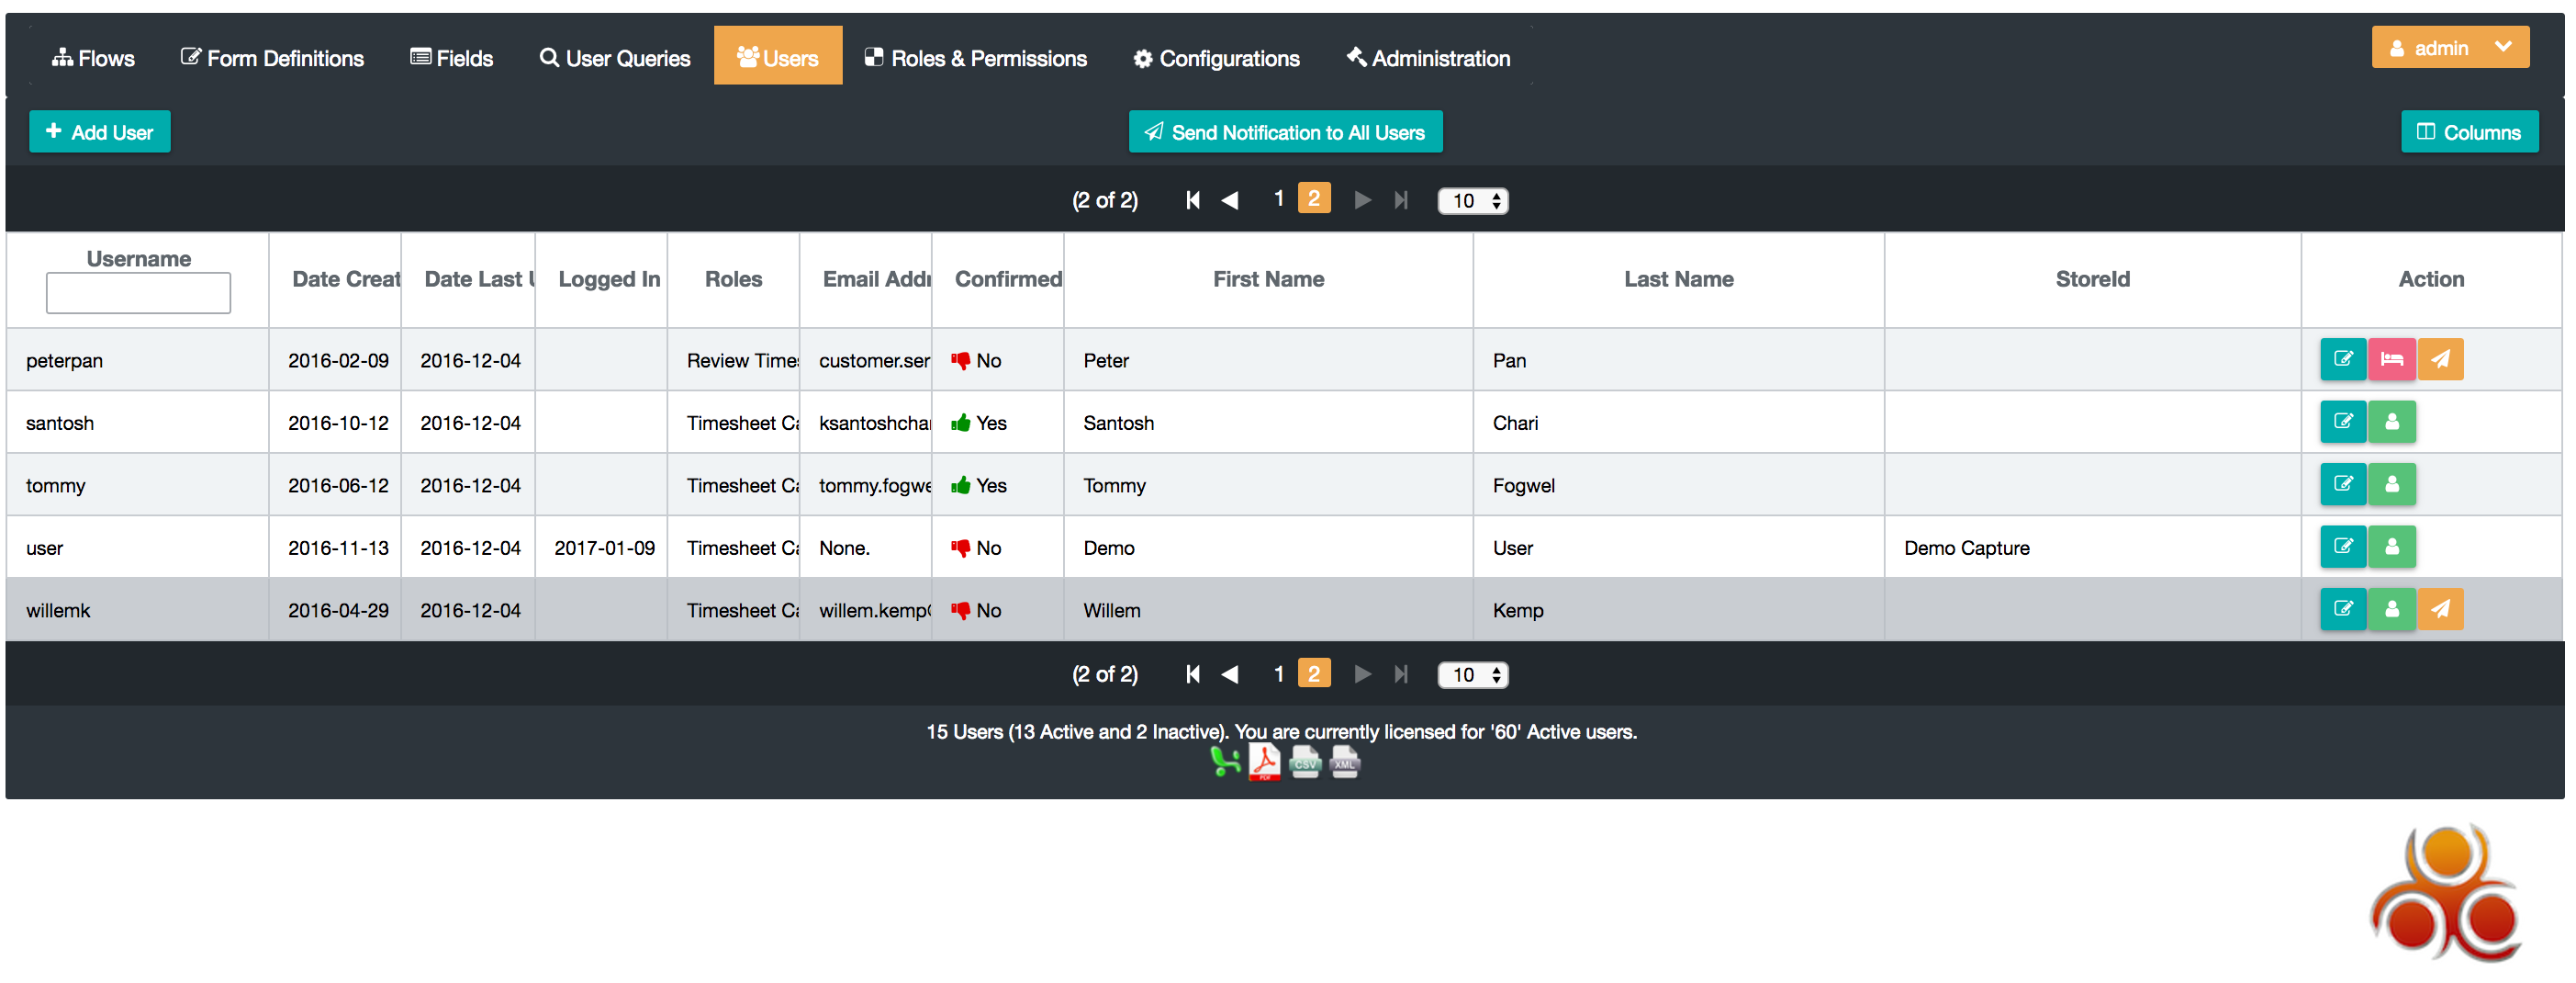Viewport: 2576px width, 983px height.
Task: Sort by StoreId column header
Action: pos(2092,279)
